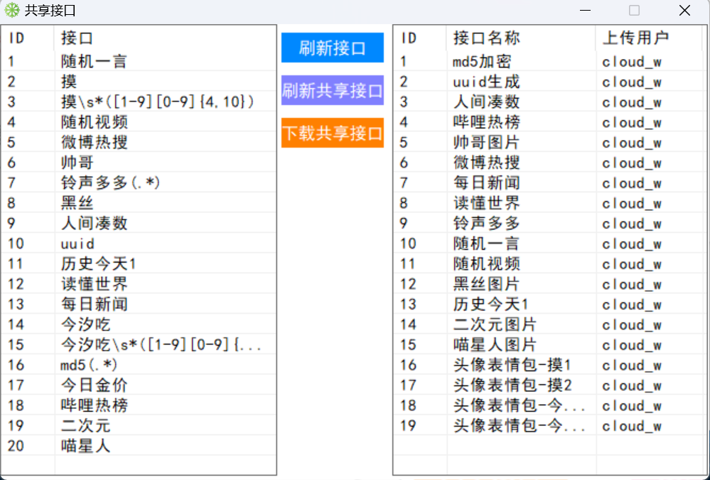
Task: Click the snowflake app icon in title bar
Action: 12,11
